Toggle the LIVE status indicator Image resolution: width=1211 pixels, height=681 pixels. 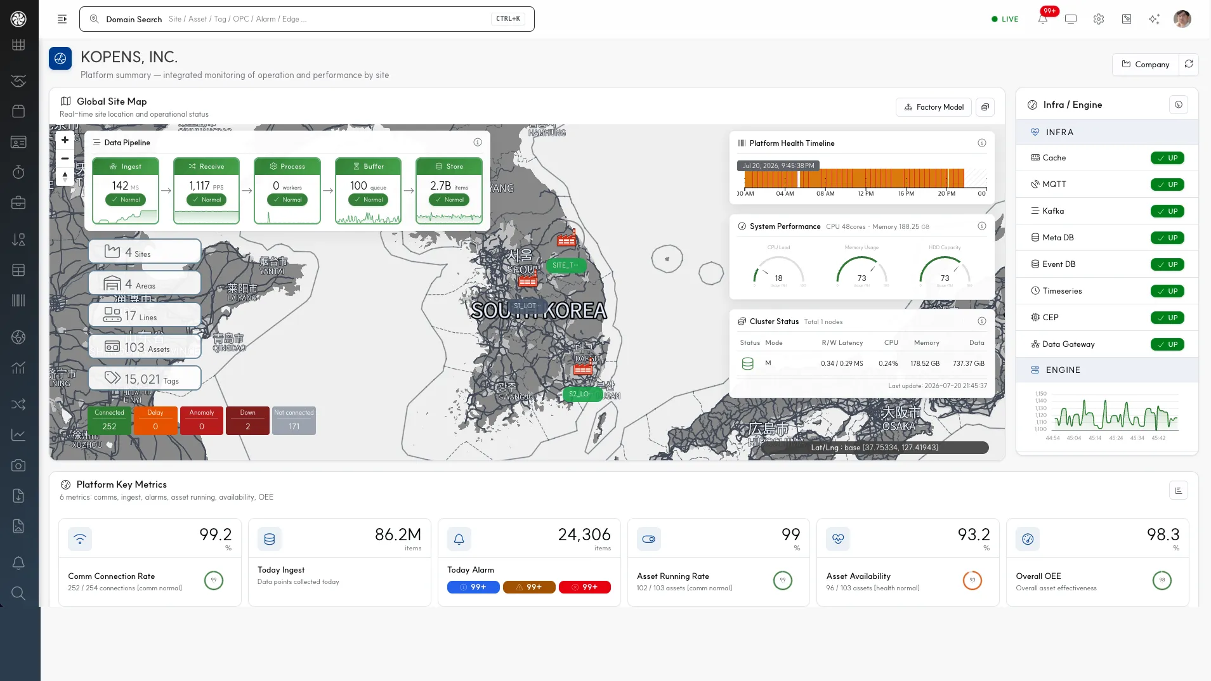pyautogui.click(x=1005, y=19)
